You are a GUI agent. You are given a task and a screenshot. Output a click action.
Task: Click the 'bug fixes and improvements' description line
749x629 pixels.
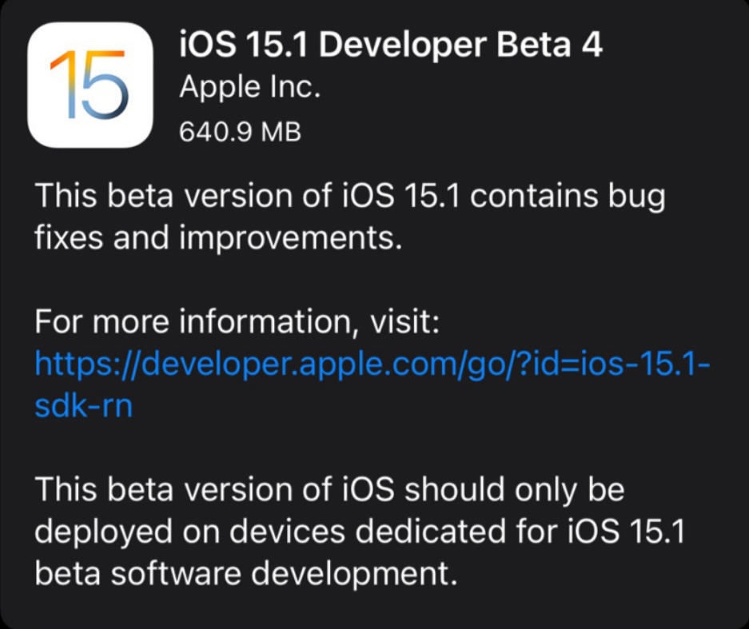[217, 238]
